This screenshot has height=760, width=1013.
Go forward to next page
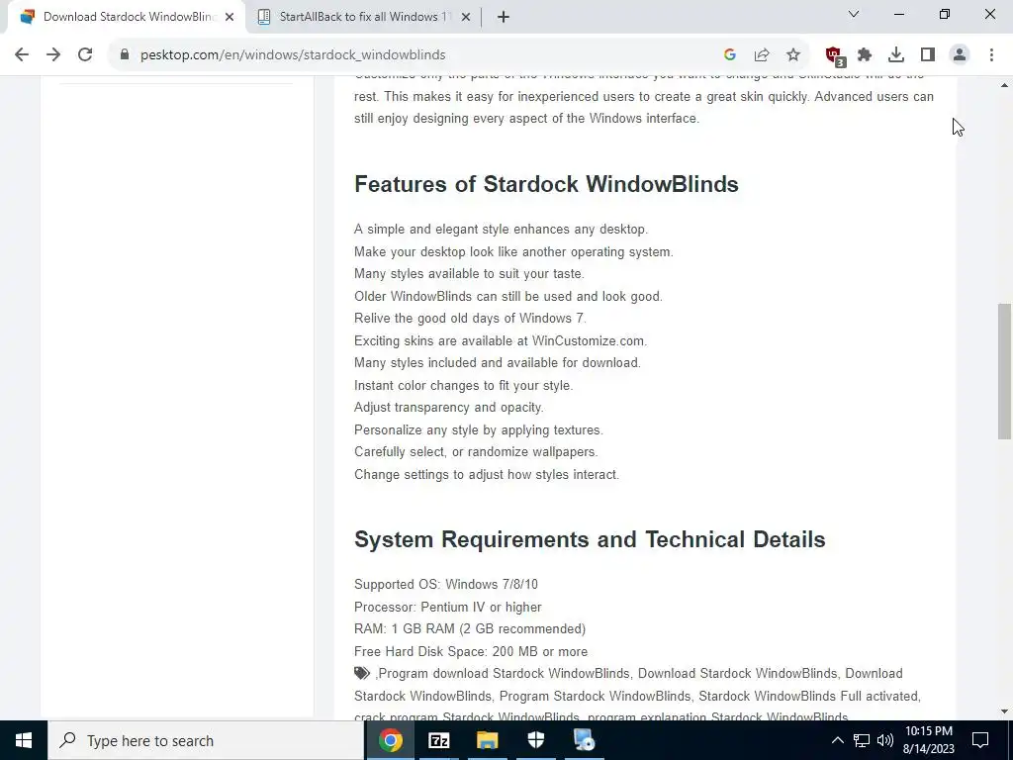53,55
